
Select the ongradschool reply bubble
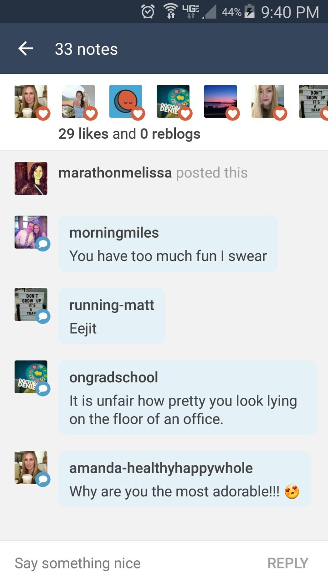tap(187, 397)
